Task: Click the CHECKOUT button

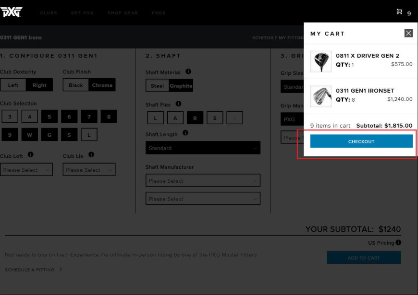Action: tap(361, 141)
